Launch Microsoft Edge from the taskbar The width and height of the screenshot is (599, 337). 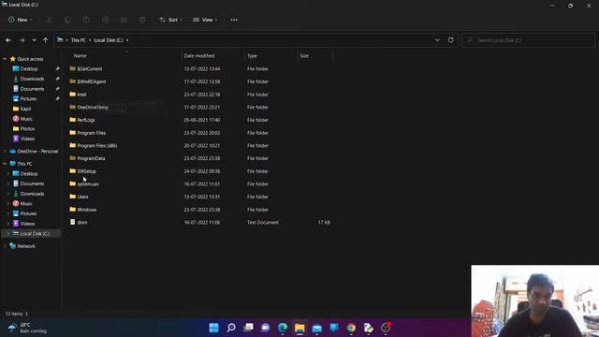283,328
